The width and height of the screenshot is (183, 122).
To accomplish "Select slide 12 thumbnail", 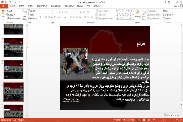I will pyautogui.click(x=13, y=111).
